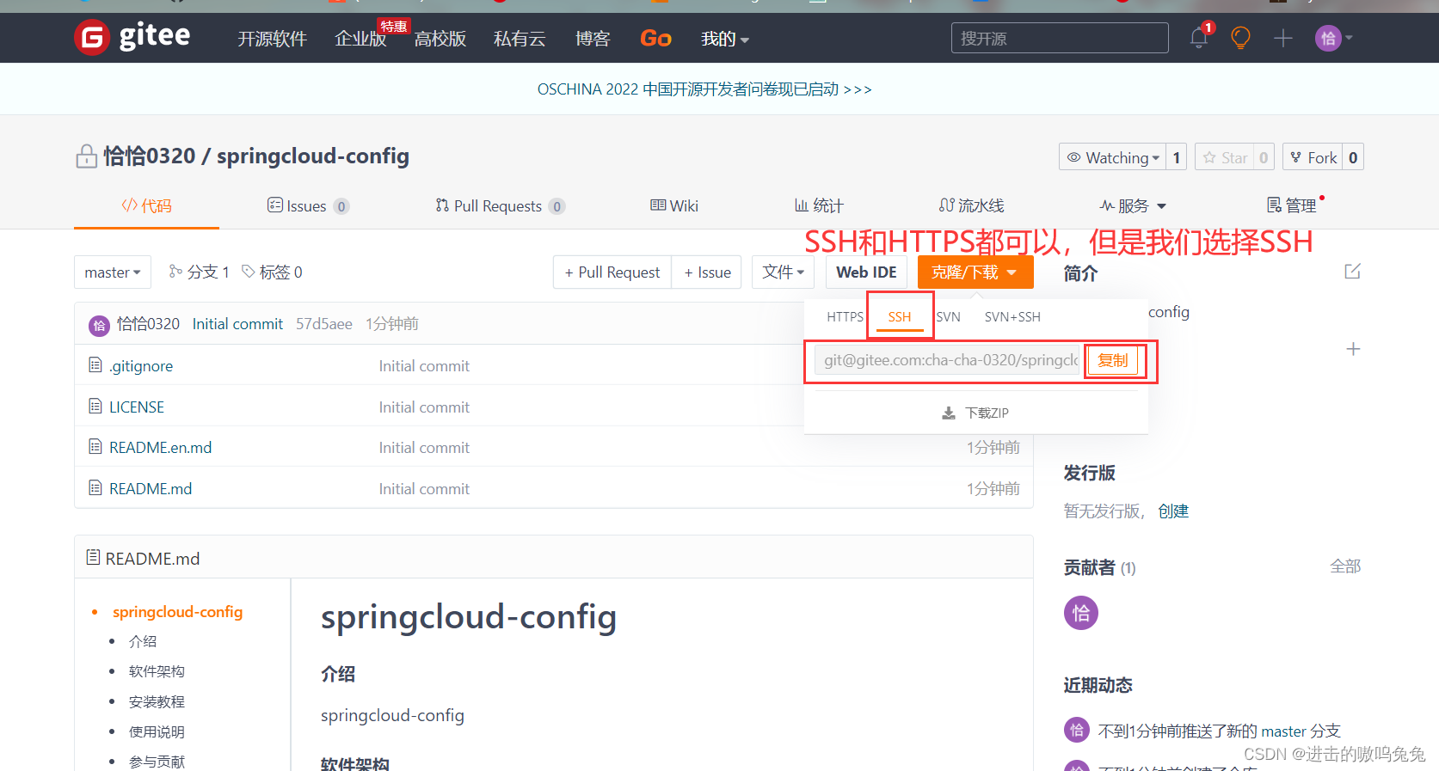This screenshot has width=1439, height=771.
Task: Click the Initial commit message link in header row
Action: click(x=237, y=324)
